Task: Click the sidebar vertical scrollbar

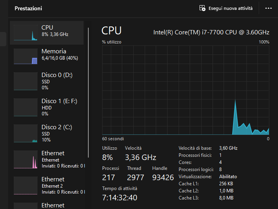Action: click(88, 92)
